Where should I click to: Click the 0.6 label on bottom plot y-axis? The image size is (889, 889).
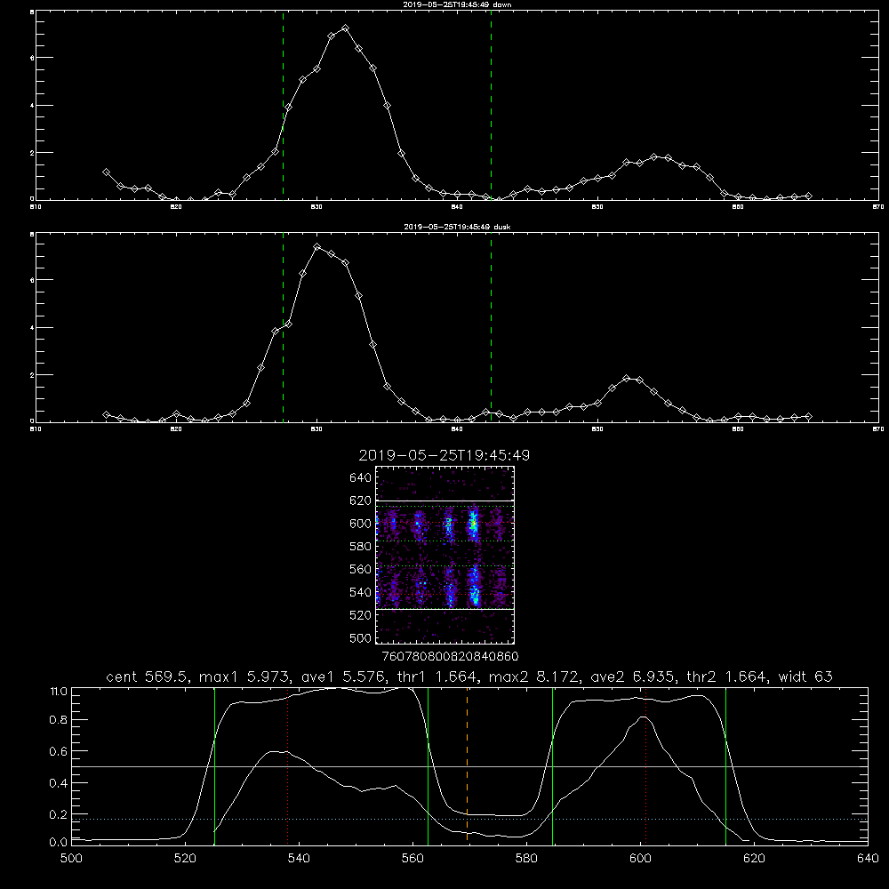(x=58, y=751)
